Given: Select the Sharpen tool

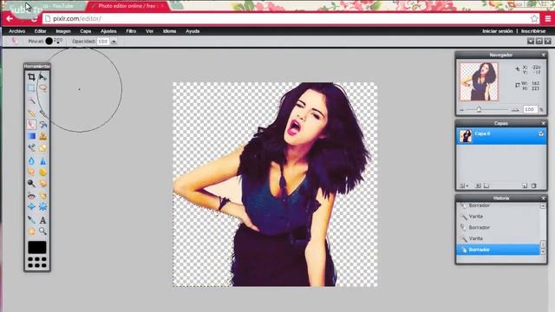Looking at the screenshot, I should click(x=42, y=161).
